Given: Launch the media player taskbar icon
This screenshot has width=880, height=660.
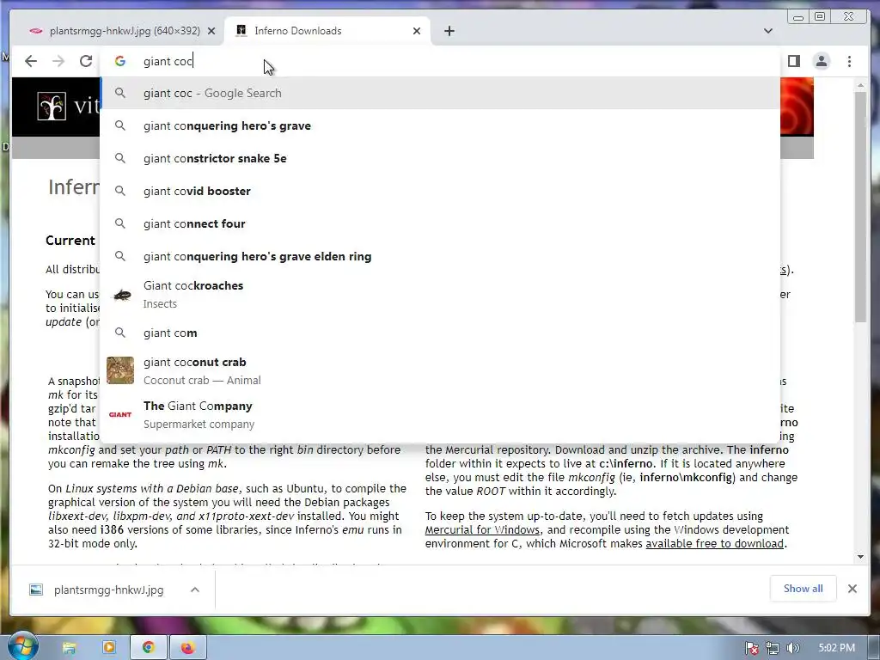Looking at the screenshot, I should [x=109, y=648].
